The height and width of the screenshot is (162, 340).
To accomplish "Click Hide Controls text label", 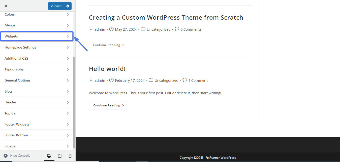I will coord(20,156).
